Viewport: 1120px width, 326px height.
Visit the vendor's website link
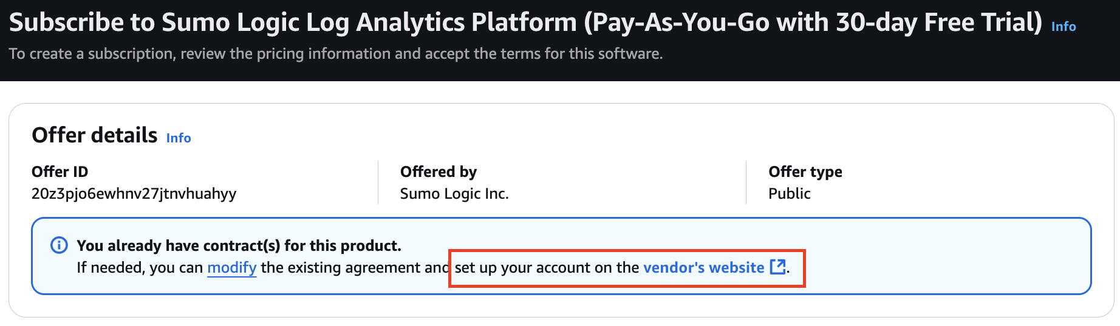click(703, 268)
